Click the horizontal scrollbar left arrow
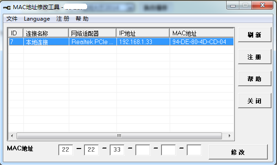This screenshot has width=277, height=165. pos(12,136)
